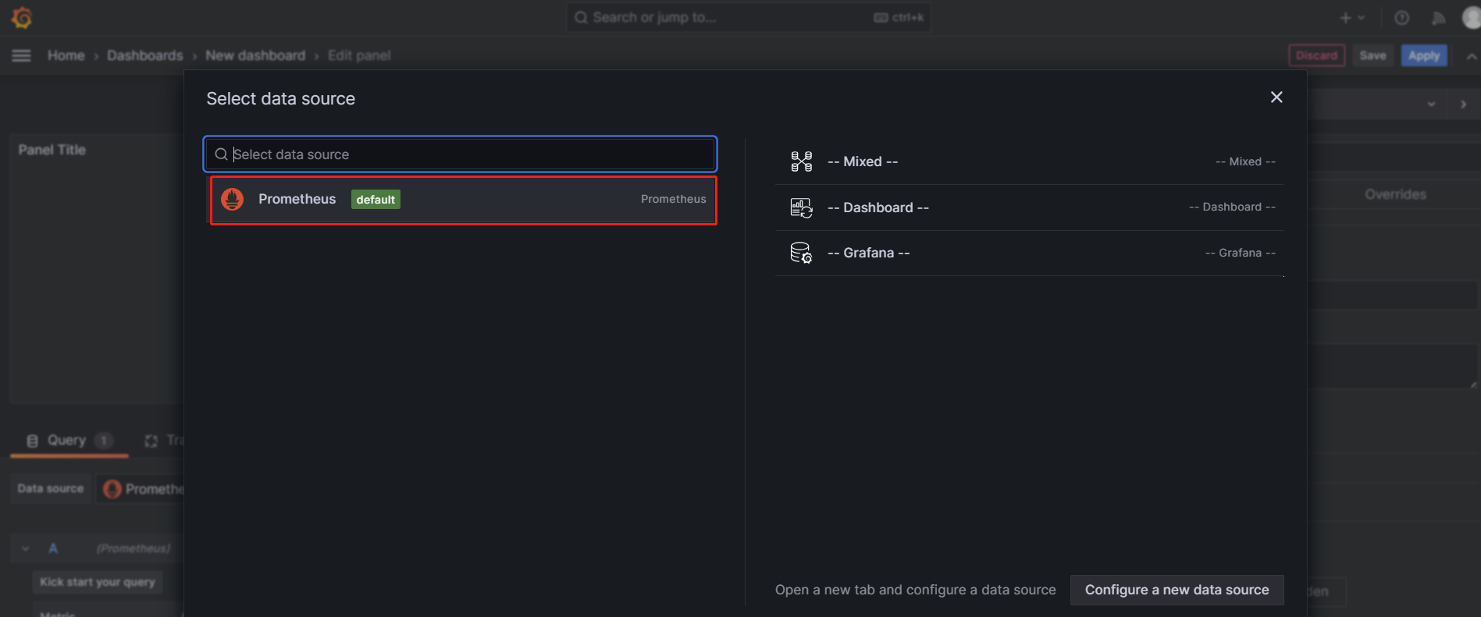Go to the Dashboards breadcrumb
1481x617 pixels.
145,55
